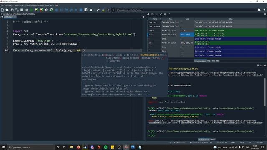The height and width of the screenshot is (150, 267).
Task: Save the current file
Action: (x=12, y=10)
